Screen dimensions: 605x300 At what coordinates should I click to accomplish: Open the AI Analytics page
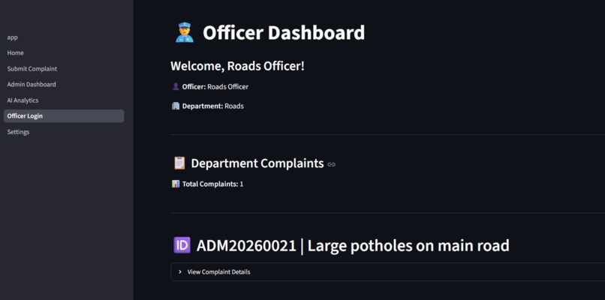[23, 100]
